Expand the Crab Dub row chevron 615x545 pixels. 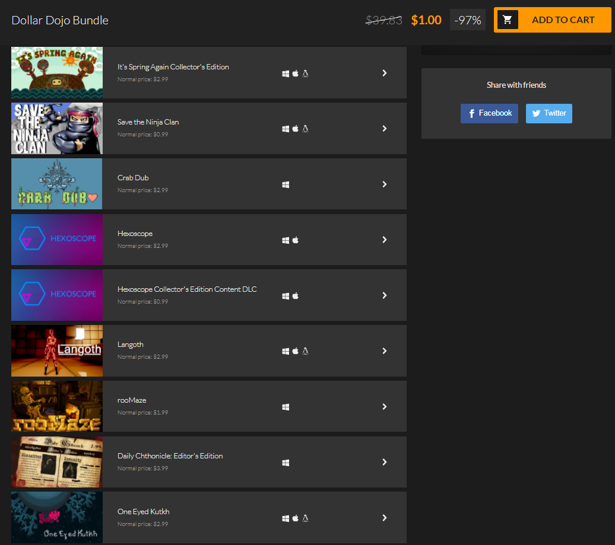click(385, 184)
